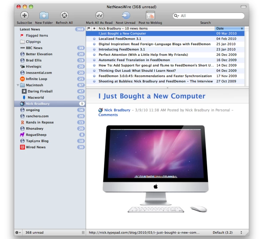This screenshot has height=239, width=266.
Task: Toggle unread dot on Localized FeedDemon 3.1
Action: pyautogui.click(x=94, y=39)
